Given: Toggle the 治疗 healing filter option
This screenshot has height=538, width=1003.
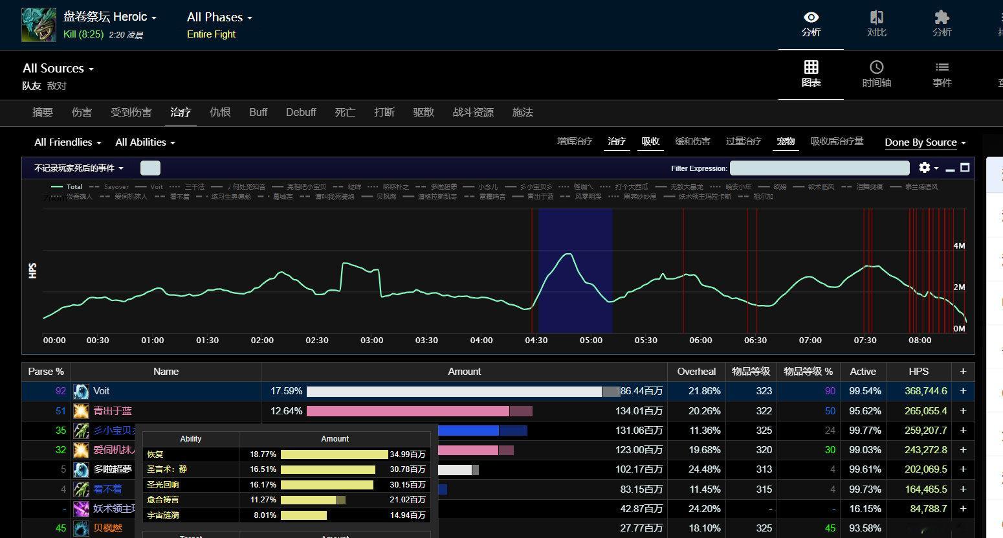Looking at the screenshot, I should coord(617,141).
